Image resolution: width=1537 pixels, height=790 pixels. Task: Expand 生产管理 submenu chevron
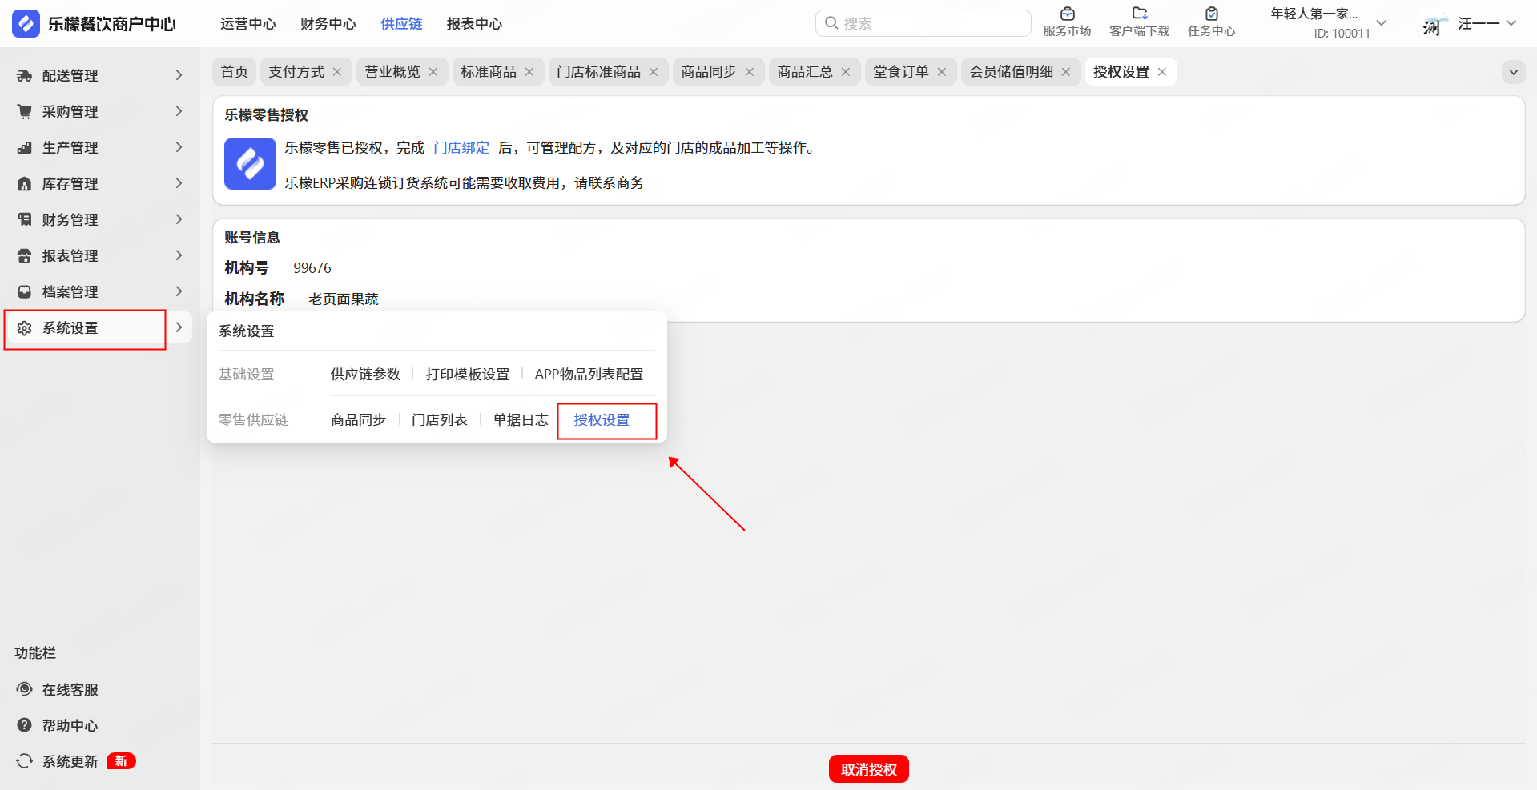179,147
